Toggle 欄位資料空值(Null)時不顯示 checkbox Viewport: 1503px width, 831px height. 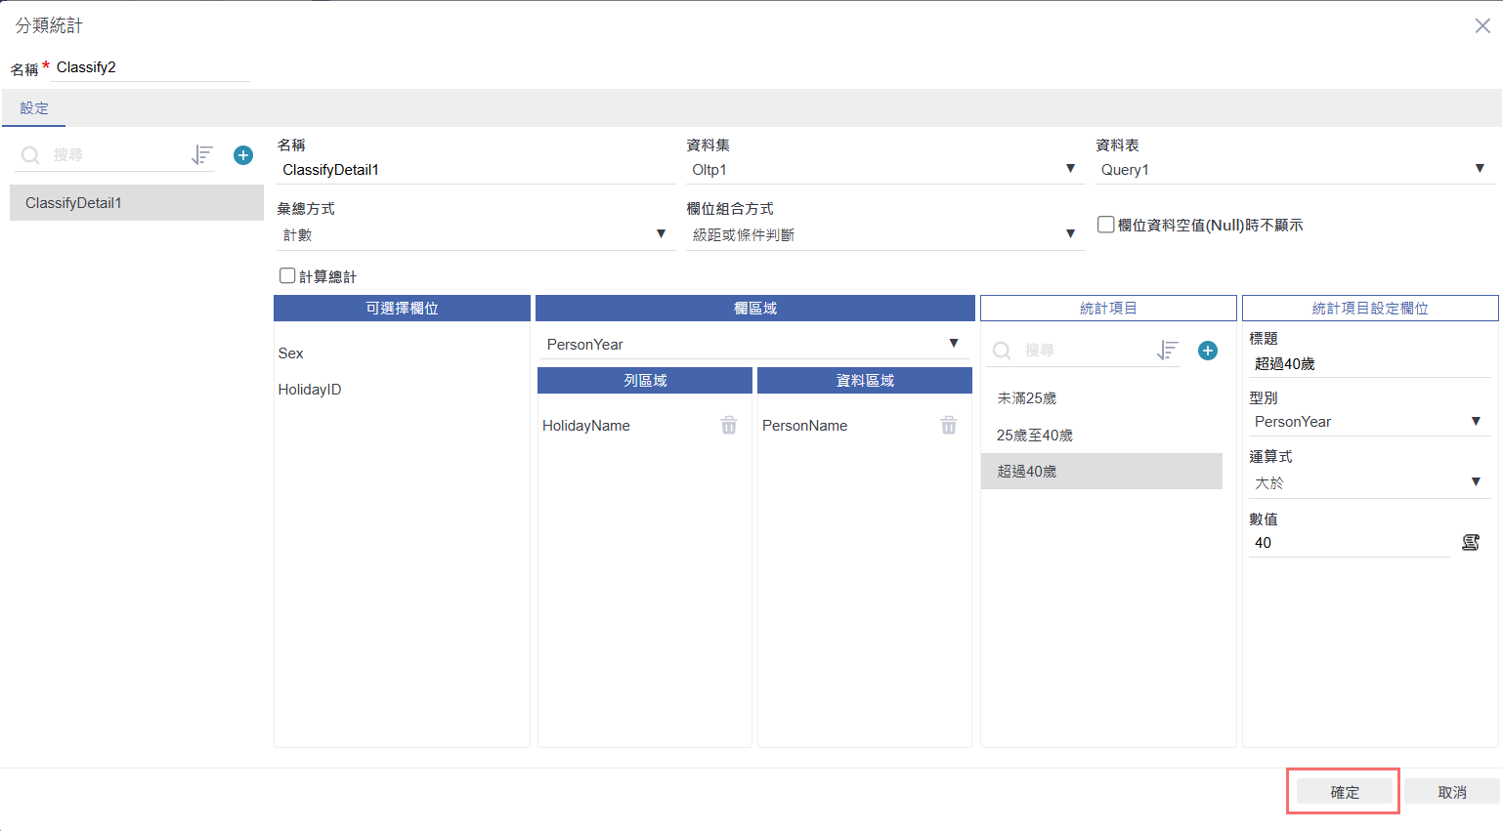(x=1105, y=225)
